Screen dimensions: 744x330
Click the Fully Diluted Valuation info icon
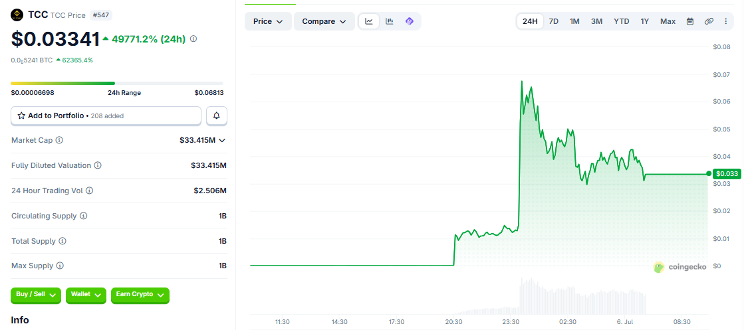point(97,165)
